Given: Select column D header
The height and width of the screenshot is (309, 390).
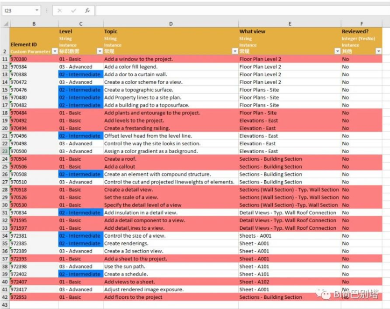Looking at the screenshot, I should click(171, 24).
